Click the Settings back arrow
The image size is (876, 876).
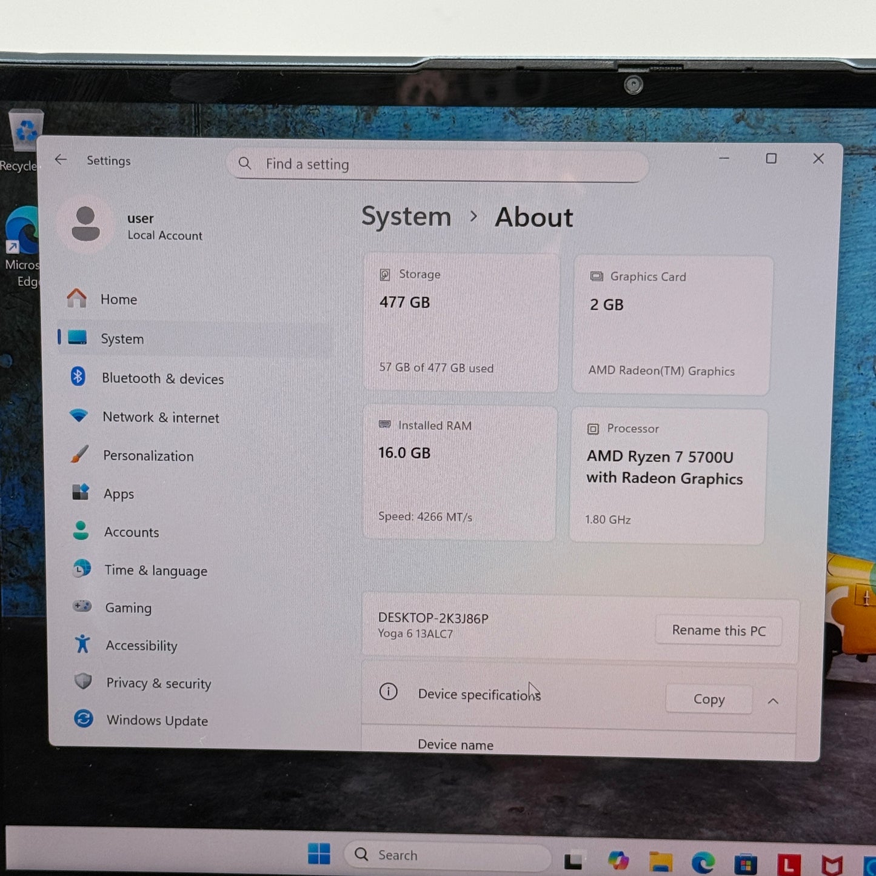tap(61, 159)
